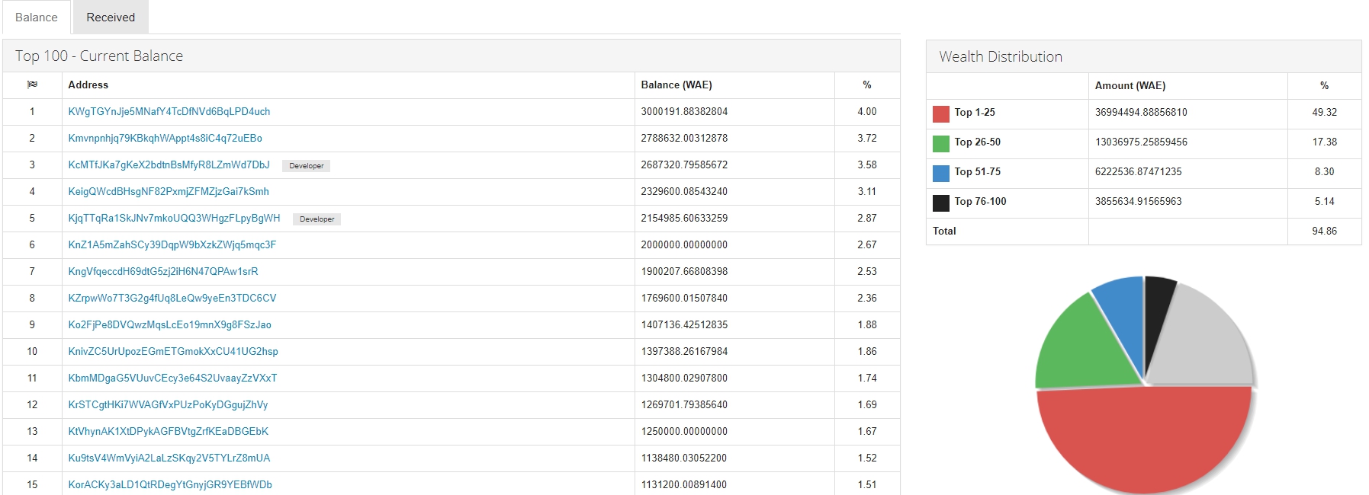Select the Balance tab

point(37,17)
